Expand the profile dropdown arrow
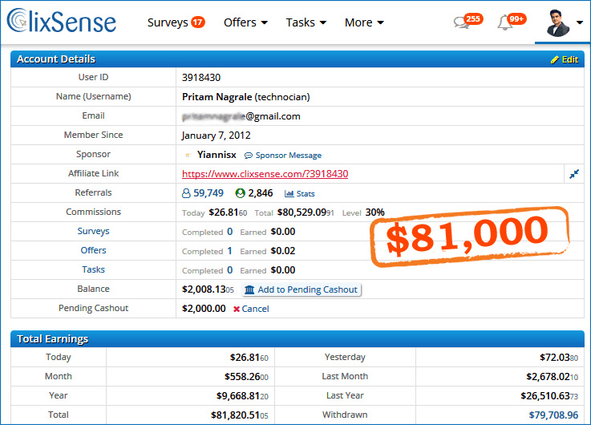This screenshot has height=425, width=591. tap(579, 22)
